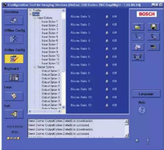Click the connection status arrow indicator under NTSC
This screenshot has height=150, width=164.
[13, 138]
